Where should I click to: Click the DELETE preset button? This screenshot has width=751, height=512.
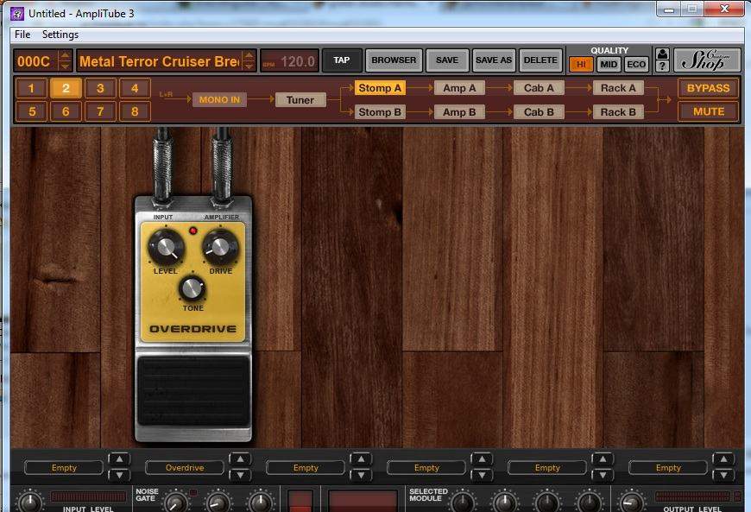point(540,60)
